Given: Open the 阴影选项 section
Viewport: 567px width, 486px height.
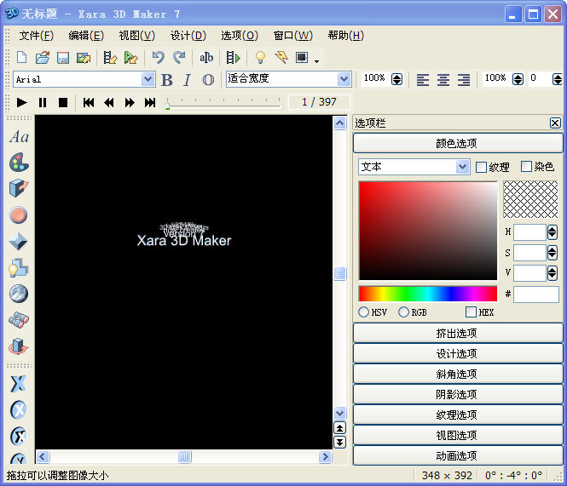Looking at the screenshot, I should [x=458, y=394].
